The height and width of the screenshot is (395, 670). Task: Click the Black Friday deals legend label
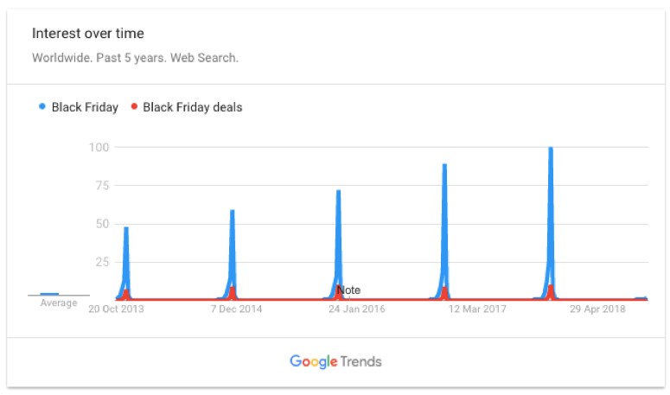pos(192,107)
